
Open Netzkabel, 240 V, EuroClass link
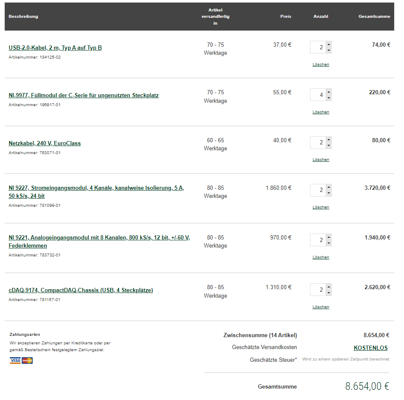45,143
